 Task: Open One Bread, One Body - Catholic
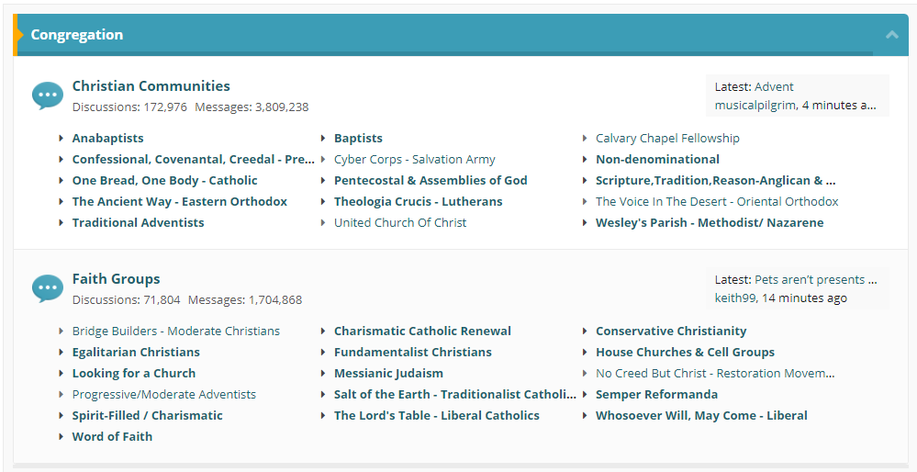tap(164, 181)
